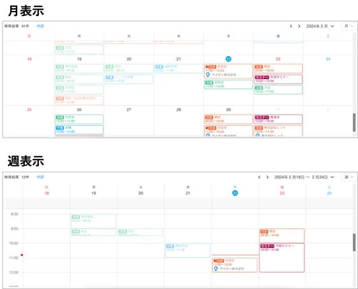Select date 18 in month view
Screen dimensions: 358x289
click(29, 59)
